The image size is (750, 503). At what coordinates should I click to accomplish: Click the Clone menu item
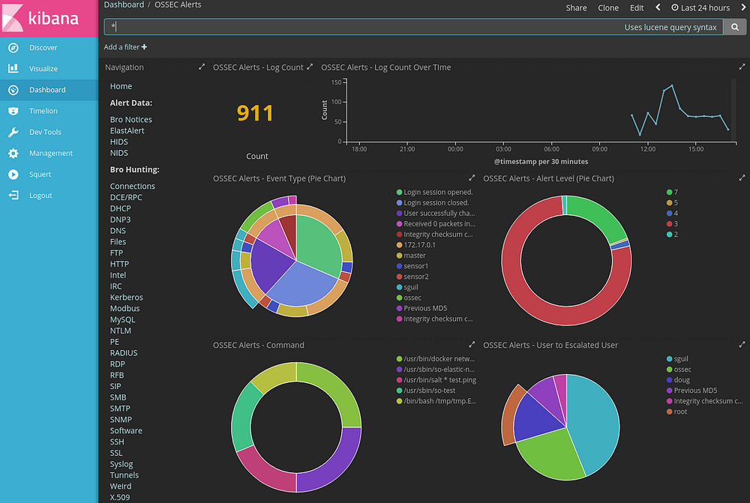pos(608,7)
